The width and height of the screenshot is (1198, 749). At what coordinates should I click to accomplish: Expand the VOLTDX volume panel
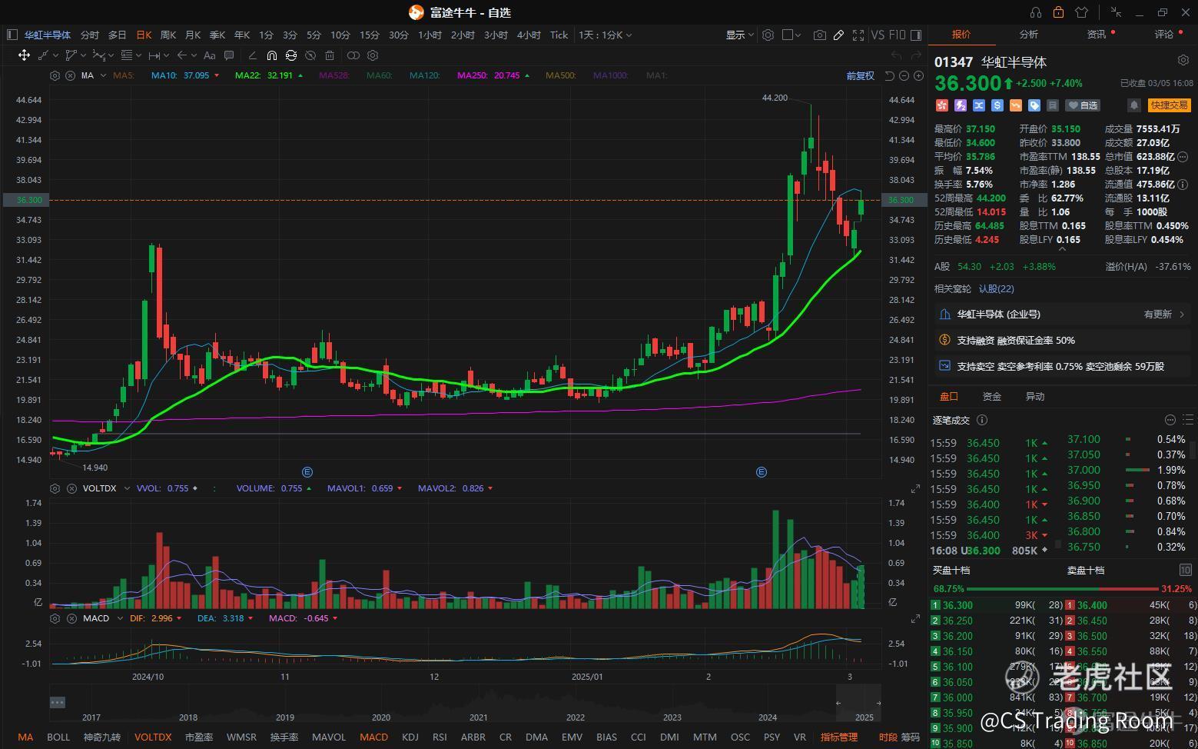(x=915, y=489)
